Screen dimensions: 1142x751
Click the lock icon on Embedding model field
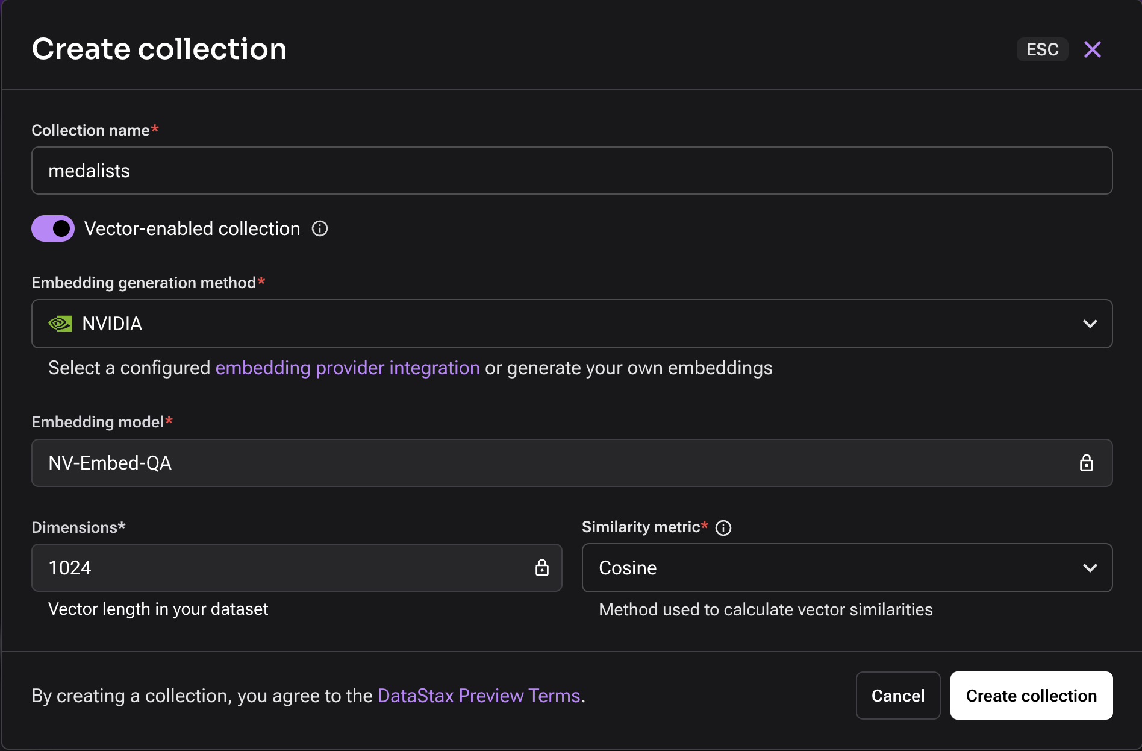tap(1086, 463)
